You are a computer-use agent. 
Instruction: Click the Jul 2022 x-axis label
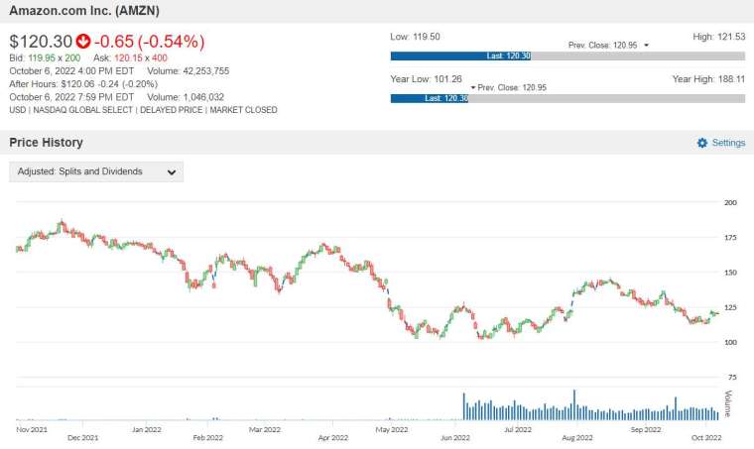(518, 429)
